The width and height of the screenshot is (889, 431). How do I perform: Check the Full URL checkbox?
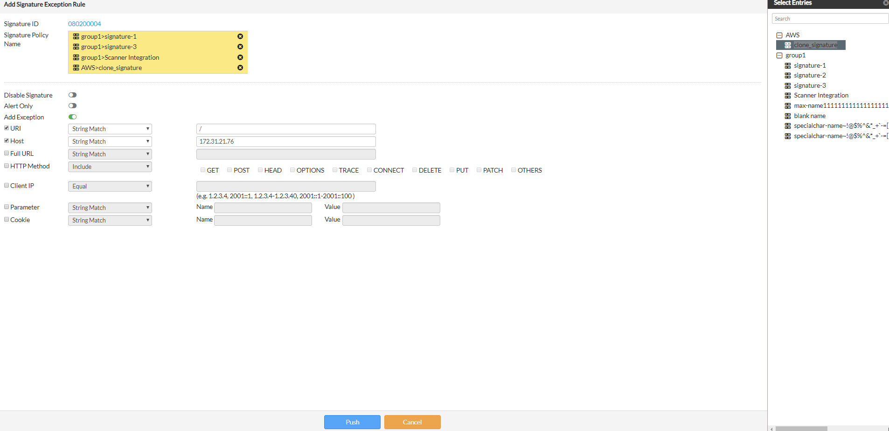click(x=6, y=153)
